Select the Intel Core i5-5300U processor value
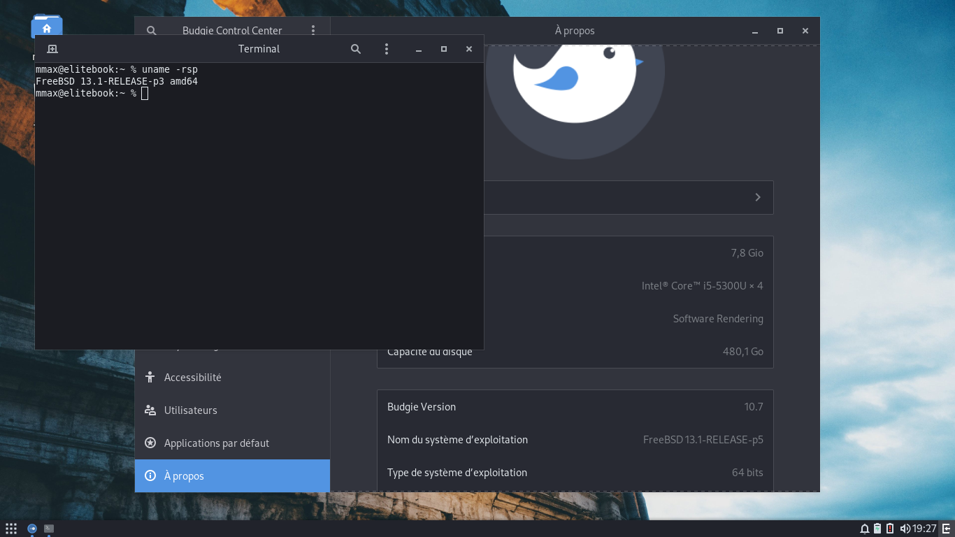Screen dimensions: 955x537 703,286
